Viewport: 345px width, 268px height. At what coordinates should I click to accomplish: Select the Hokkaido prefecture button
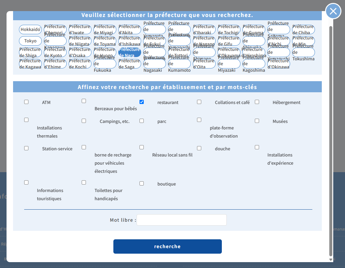pos(30,30)
